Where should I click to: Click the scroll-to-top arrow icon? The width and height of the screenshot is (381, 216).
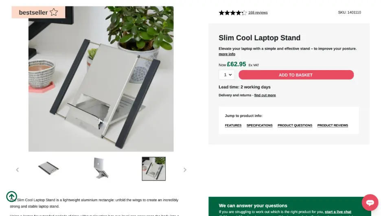pos(11,196)
